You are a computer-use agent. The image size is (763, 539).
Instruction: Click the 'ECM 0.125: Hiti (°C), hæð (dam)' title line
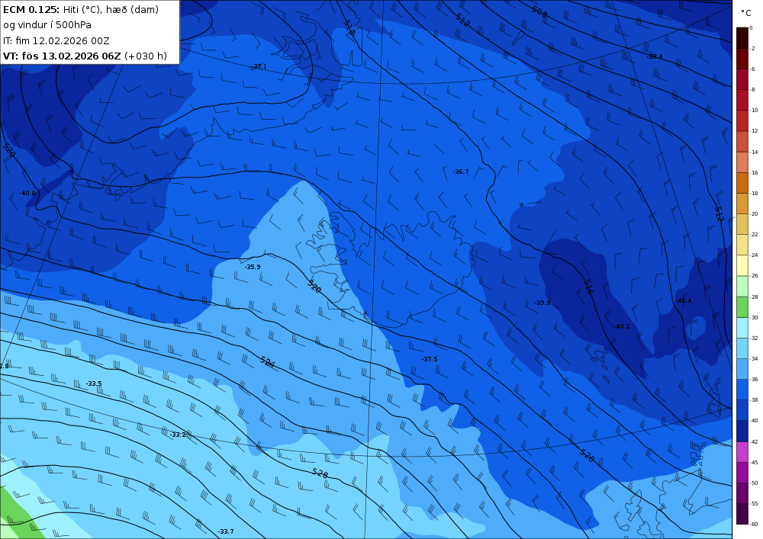pyautogui.click(x=81, y=9)
